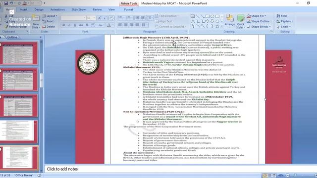Toggle Justify text alignment

coord(137,25)
